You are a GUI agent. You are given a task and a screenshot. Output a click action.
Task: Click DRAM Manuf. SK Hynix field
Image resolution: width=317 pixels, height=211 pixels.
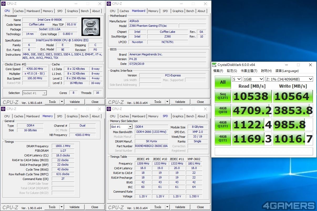point(151,141)
